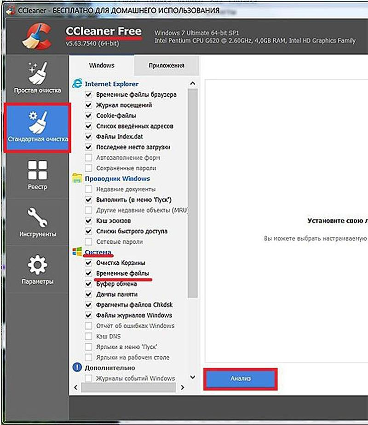Select Стандартная очистка in the sidebar
Image resolution: width=368 pixels, height=425 pixels.
coord(37,127)
